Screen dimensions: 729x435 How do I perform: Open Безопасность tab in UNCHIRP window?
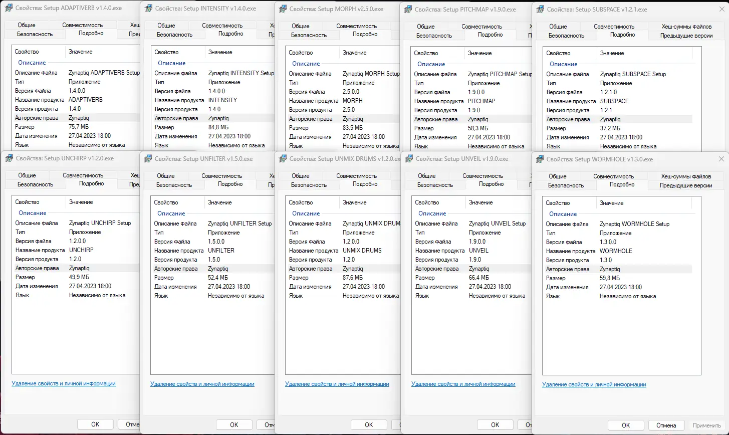(x=36, y=184)
